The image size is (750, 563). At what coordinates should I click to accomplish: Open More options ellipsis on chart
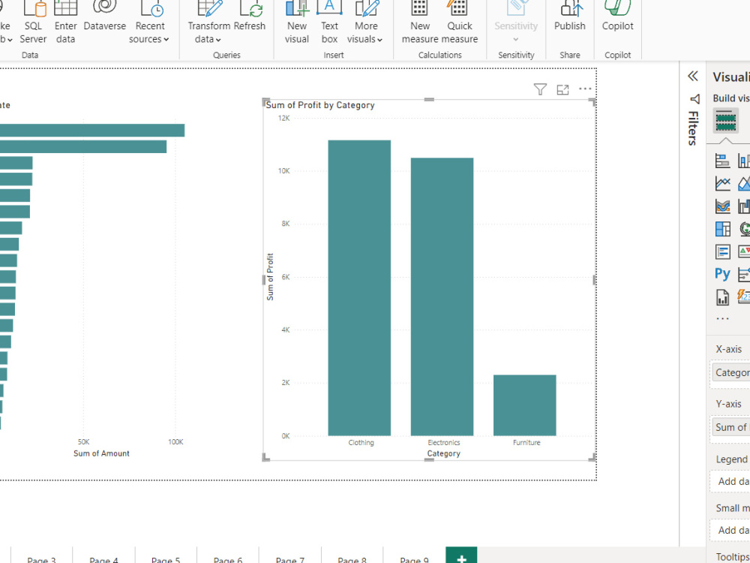585,89
